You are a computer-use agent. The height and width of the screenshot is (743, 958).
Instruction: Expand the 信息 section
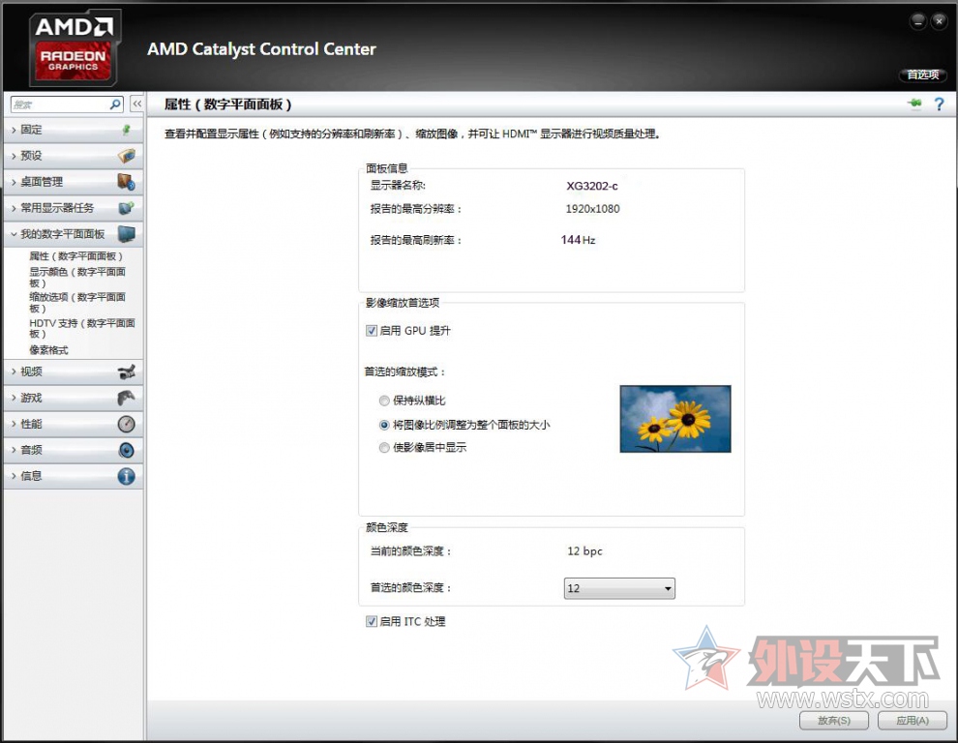pyautogui.click(x=74, y=476)
